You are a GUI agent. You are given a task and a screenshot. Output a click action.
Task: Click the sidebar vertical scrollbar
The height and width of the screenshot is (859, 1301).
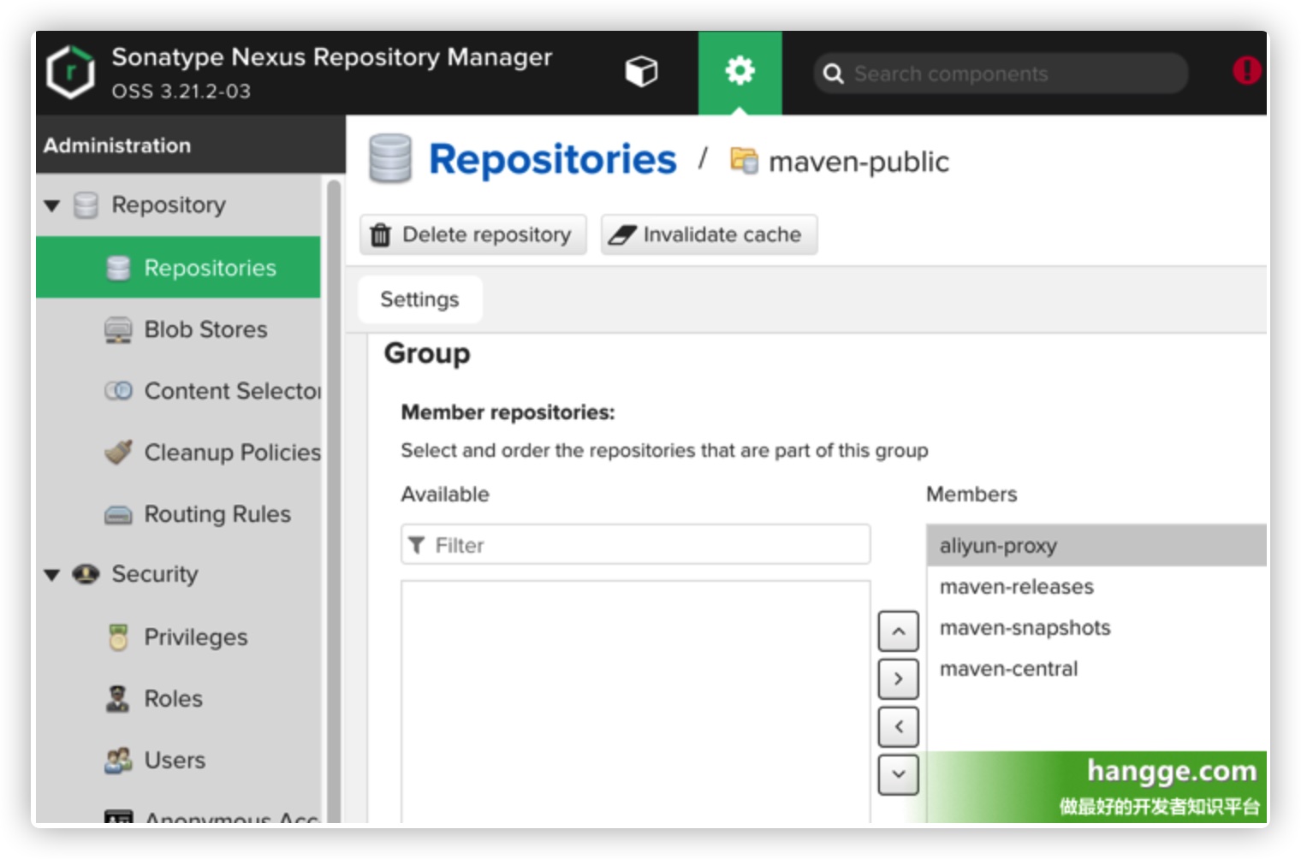click(334, 501)
